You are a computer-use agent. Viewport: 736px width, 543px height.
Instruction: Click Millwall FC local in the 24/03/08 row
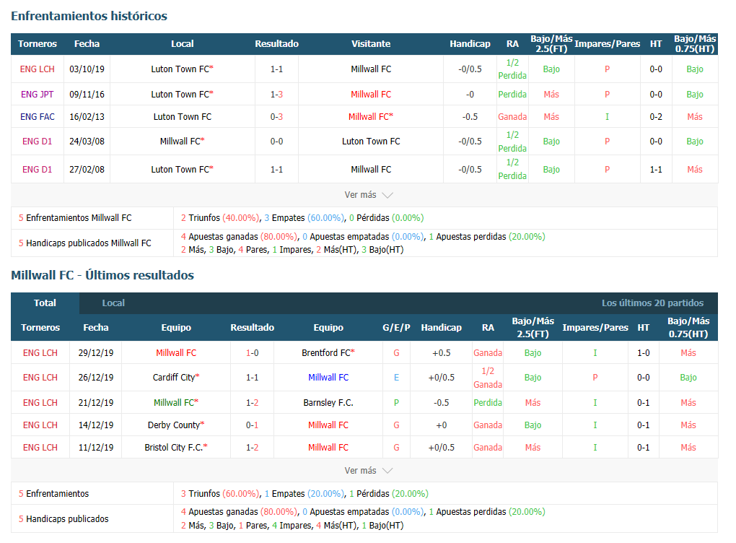tap(180, 142)
